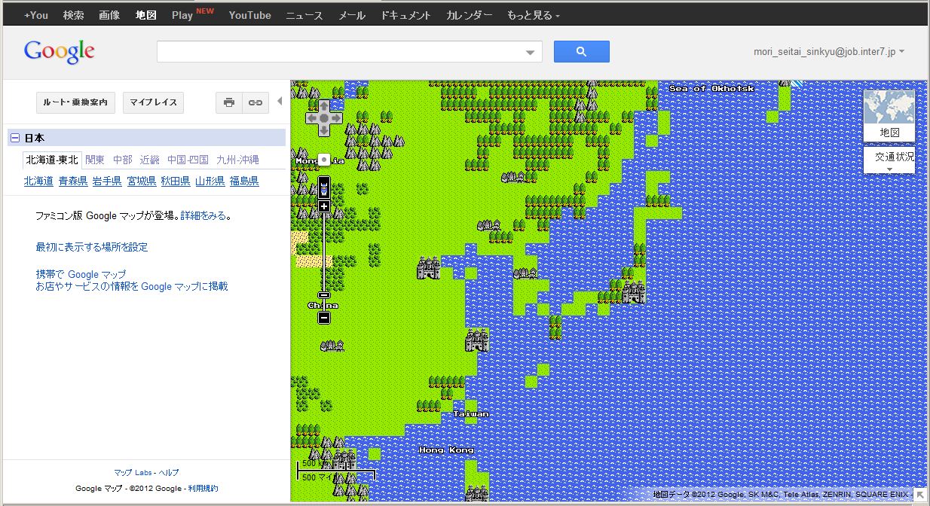Click the ルート・乗換案内 button

click(x=75, y=102)
